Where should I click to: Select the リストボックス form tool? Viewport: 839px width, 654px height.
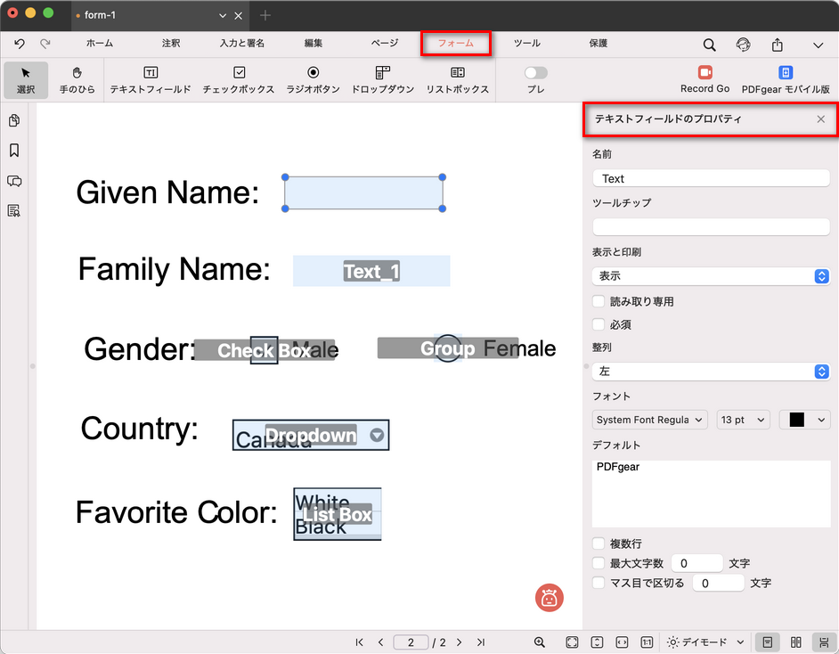pyautogui.click(x=457, y=79)
